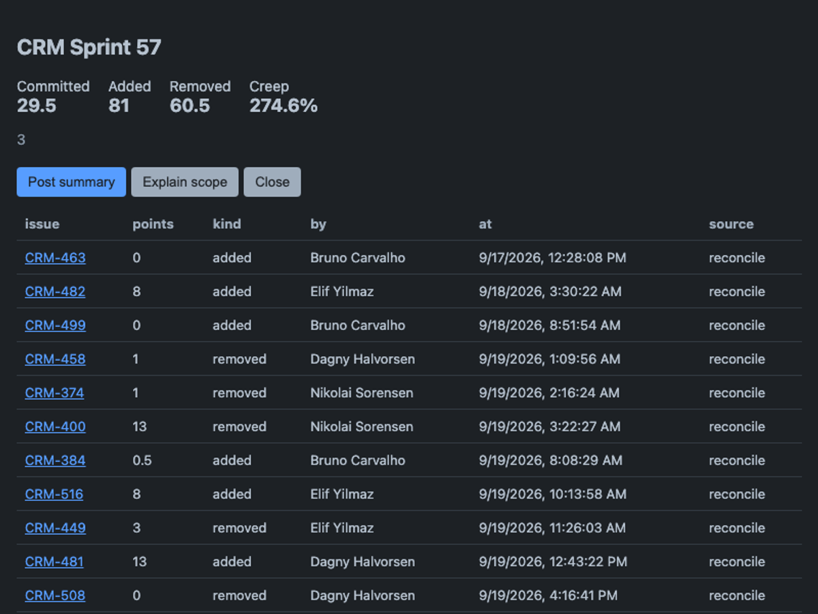Select Dagny Halvorsen in the CRM-481 row
The height and width of the screenshot is (614, 818).
pos(363,561)
